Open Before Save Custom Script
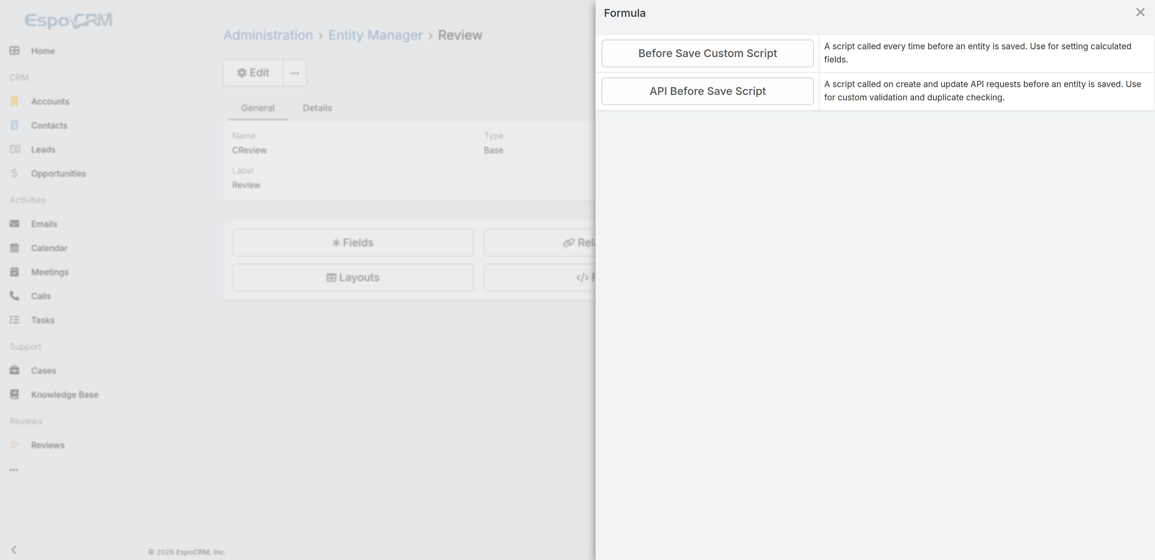This screenshot has width=1155, height=560. click(x=707, y=53)
